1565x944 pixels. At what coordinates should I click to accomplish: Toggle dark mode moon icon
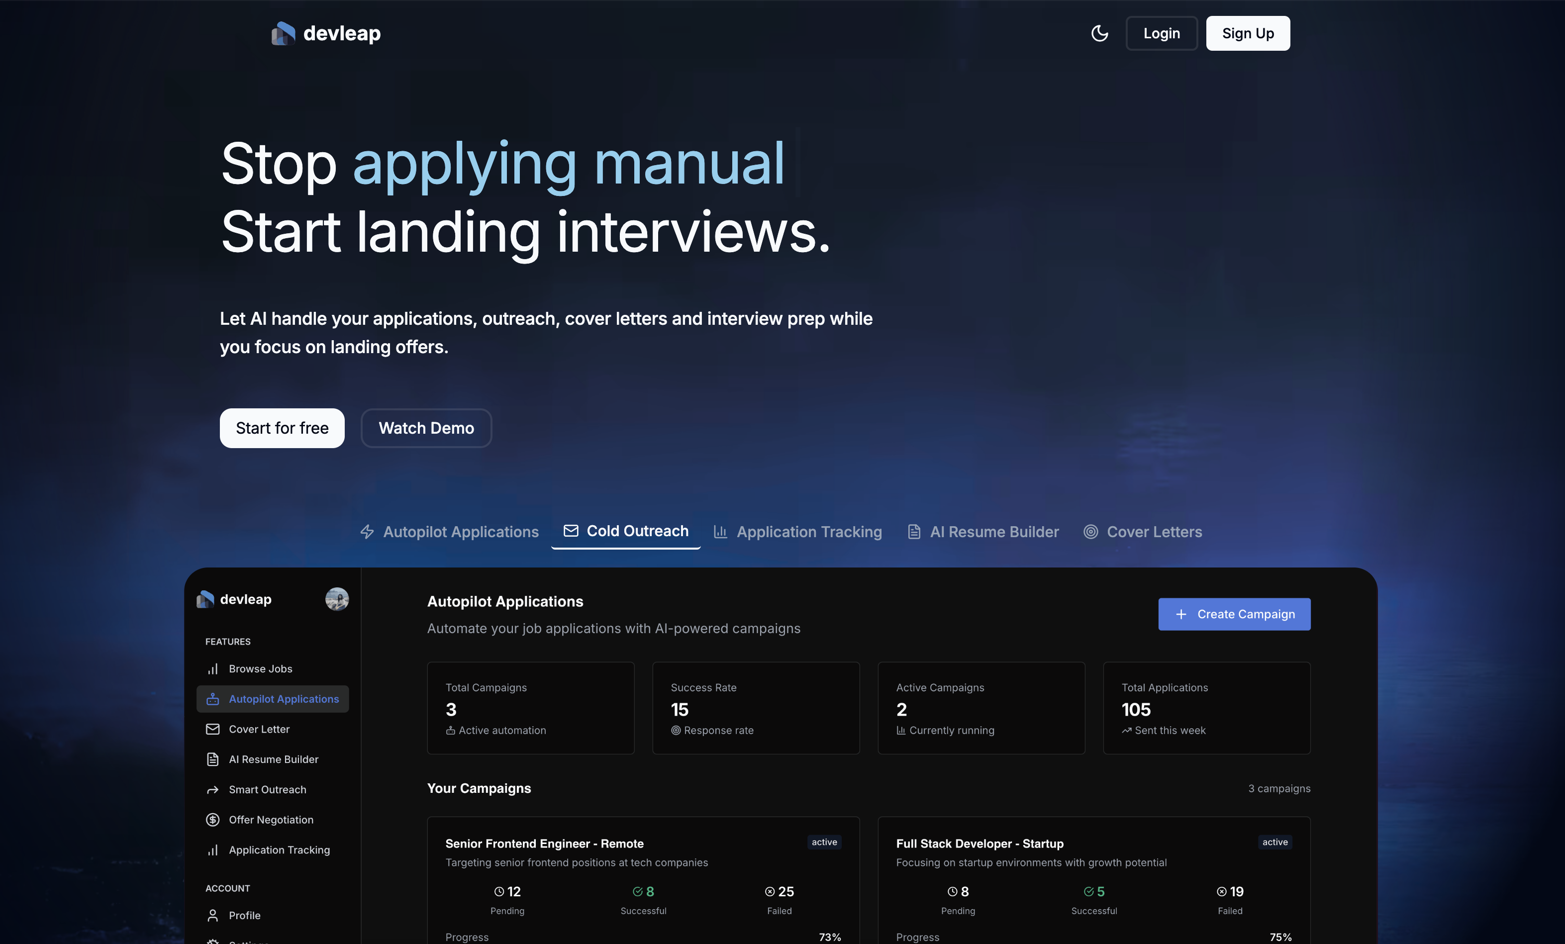(1099, 34)
